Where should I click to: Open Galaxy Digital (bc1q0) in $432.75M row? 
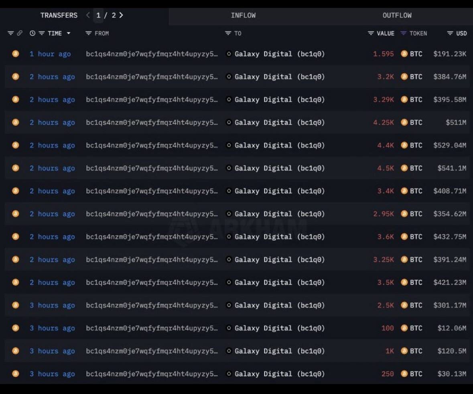coord(280,236)
